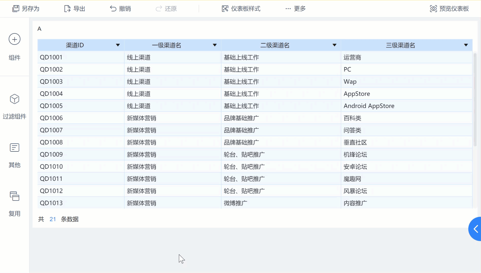Click the component title A
The width and height of the screenshot is (481, 273).
pyautogui.click(x=39, y=29)
